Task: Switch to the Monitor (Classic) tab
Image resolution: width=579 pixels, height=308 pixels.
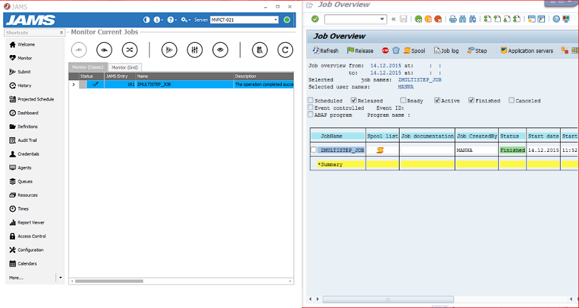Action: point(88,67)
